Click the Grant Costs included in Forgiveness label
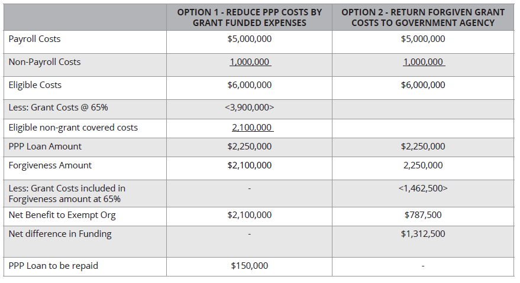520x283 pixels. click(x=67, y=193)
